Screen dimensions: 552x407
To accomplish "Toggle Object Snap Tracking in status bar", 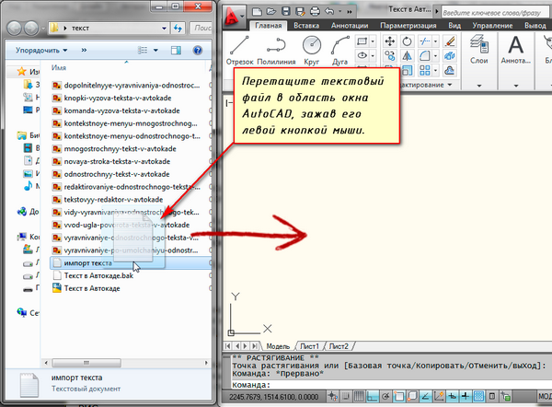I will [425, 397].
